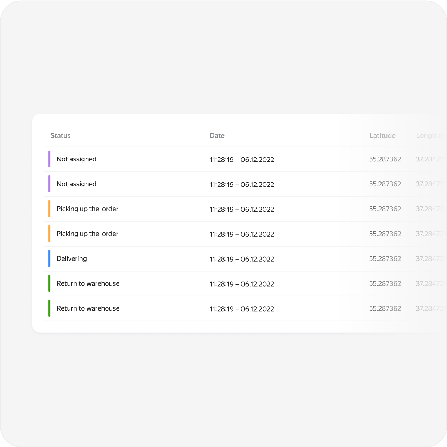This screenshot has width=447, height=447.
Task: Click the Status column header
Action: click(61, 136)
